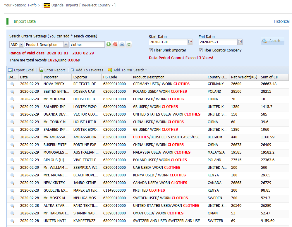Open the End Date calendar picker

pyautogui.click(x=240, y=42)
